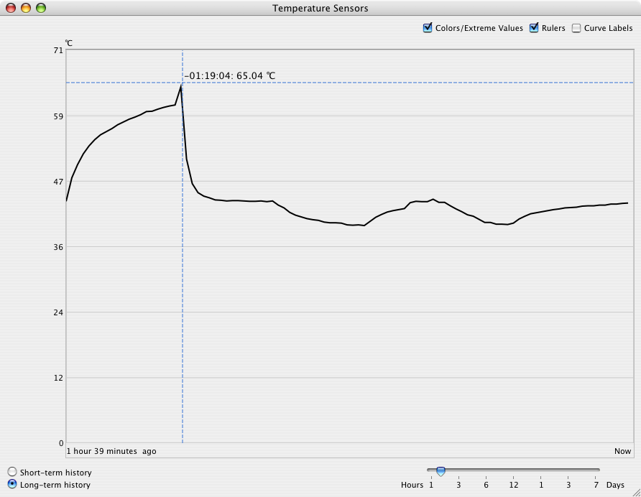Viewport: 641px width, 497px height.
Task: Select the Short-term history radio button
Action: [12, 473]
